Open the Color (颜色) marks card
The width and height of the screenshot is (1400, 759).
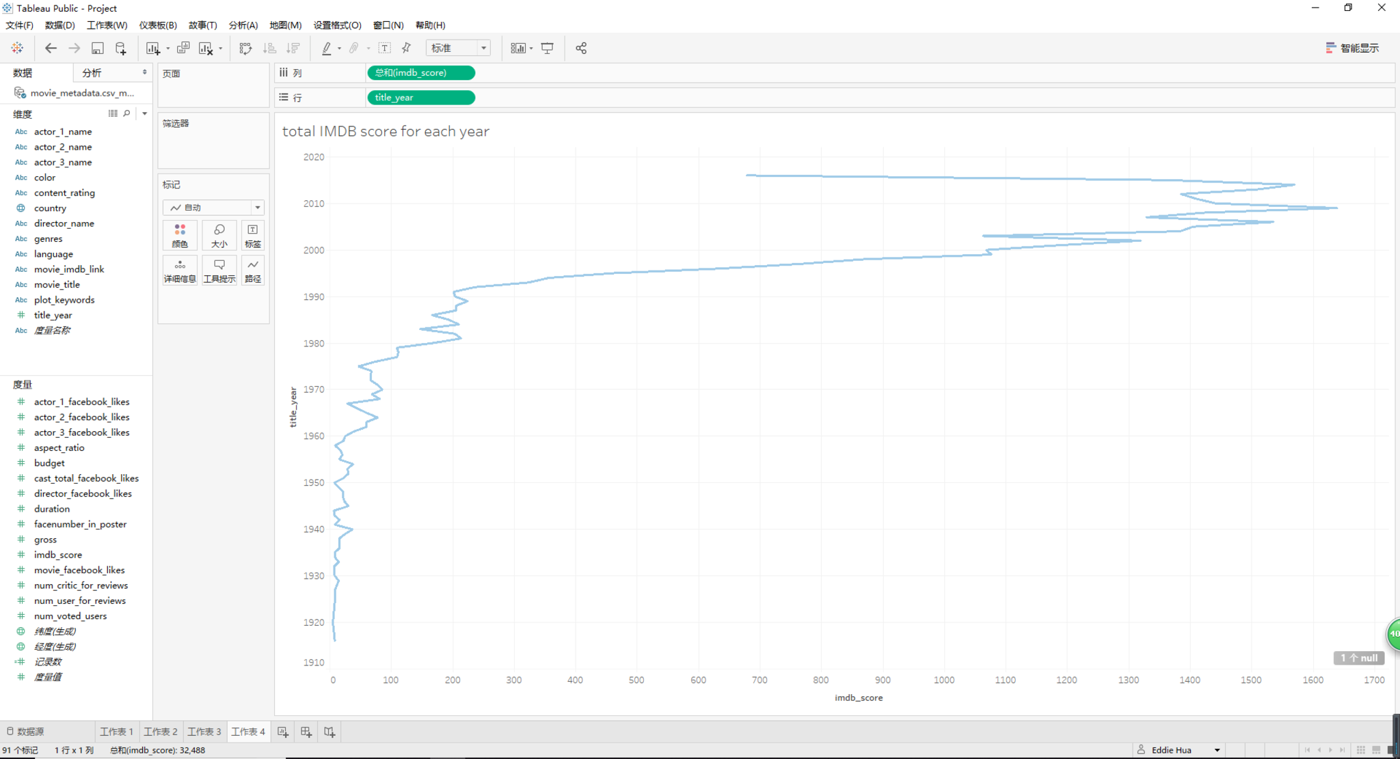[x=180, y=235]
